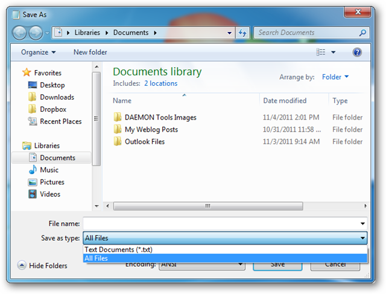Sort by the Name column header
386x294 pixels.
pyautogui.click(x=185, y=101)
